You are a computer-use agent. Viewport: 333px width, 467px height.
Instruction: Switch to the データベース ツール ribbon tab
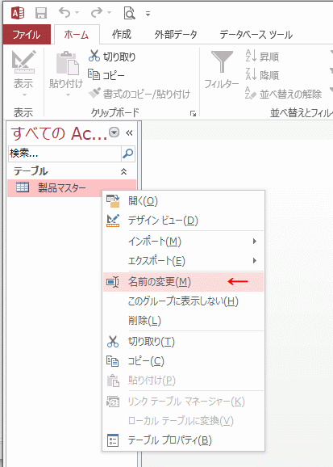(256, 35)
